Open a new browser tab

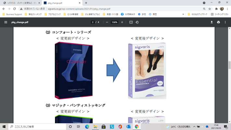pos(86,3)
